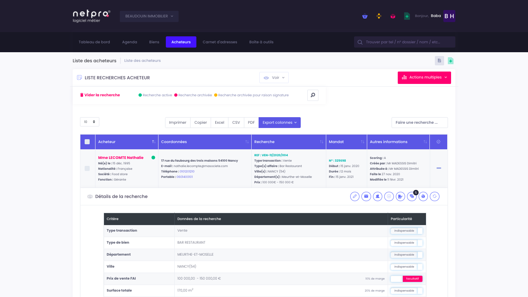Click the Vider la recherche link
Screen dimensions: 528x297
(x=100, y=95)
